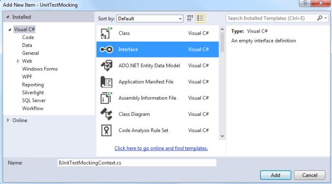332x184 pixels.
Task: Open the search options dropdown arrow
Action: [x=326, y=18]
